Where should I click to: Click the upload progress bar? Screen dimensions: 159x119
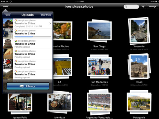[x=33, y=37]
